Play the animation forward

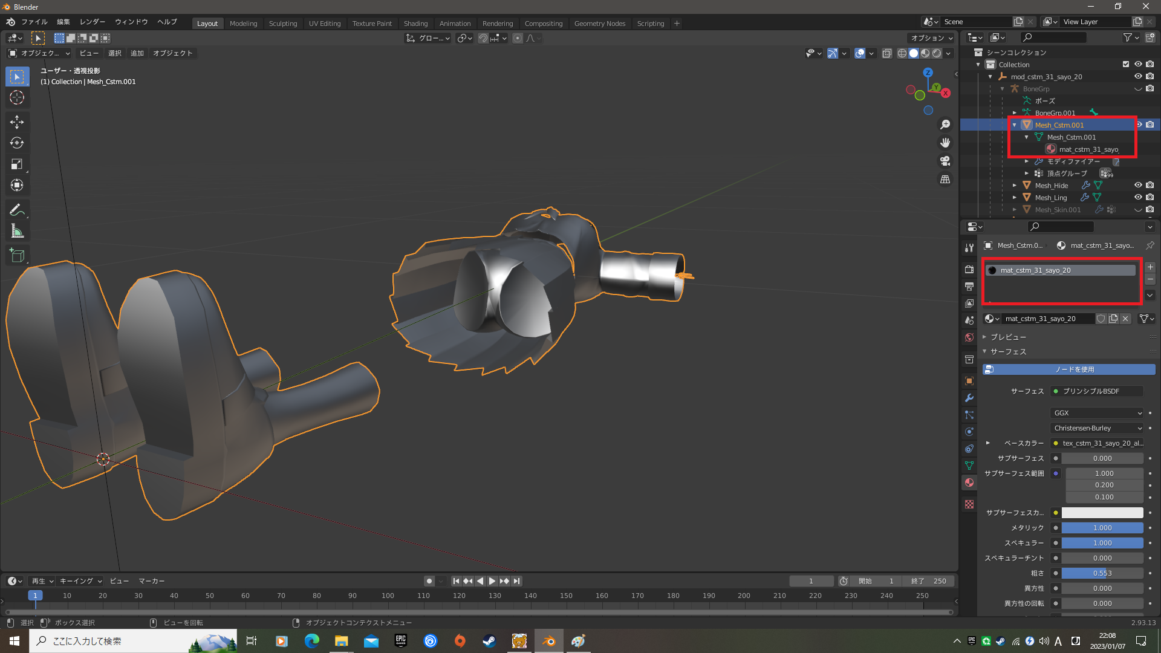coord(492,581)
